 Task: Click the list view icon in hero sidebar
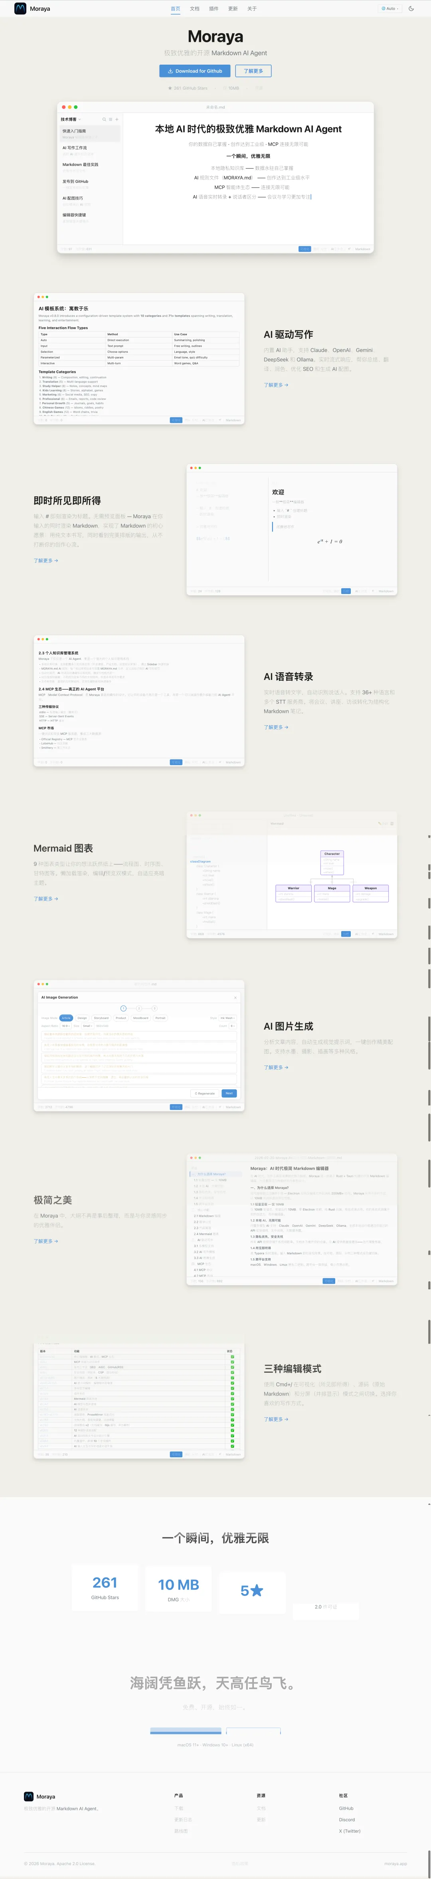coord(111,119)
